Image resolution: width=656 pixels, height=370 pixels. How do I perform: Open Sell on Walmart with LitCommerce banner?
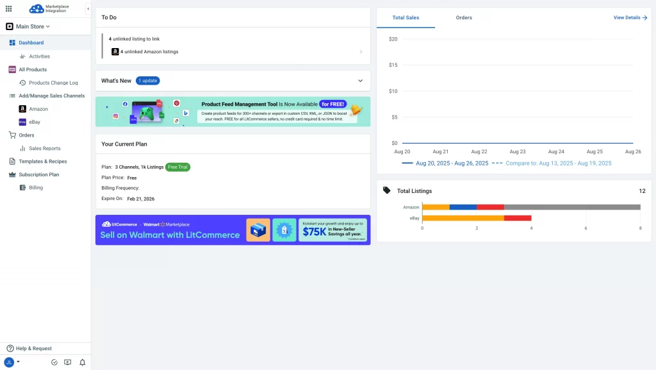(233, 230)
